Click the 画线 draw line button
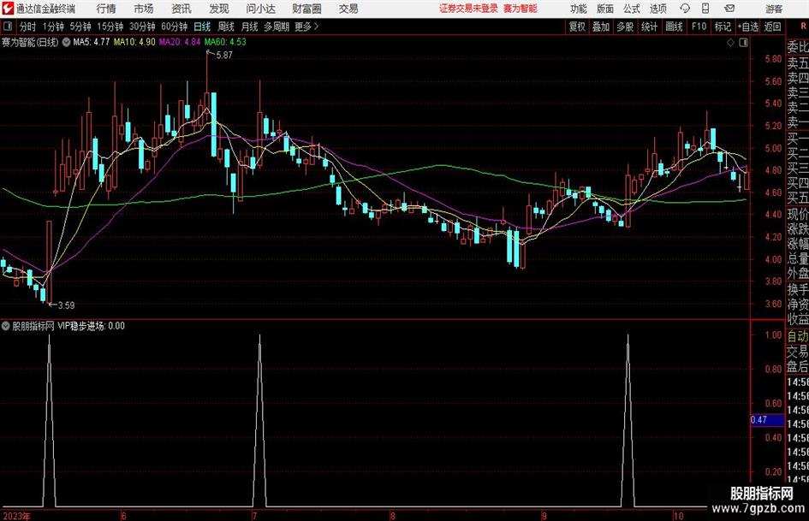This screenshot has height=521, width=809. point(674,27)
